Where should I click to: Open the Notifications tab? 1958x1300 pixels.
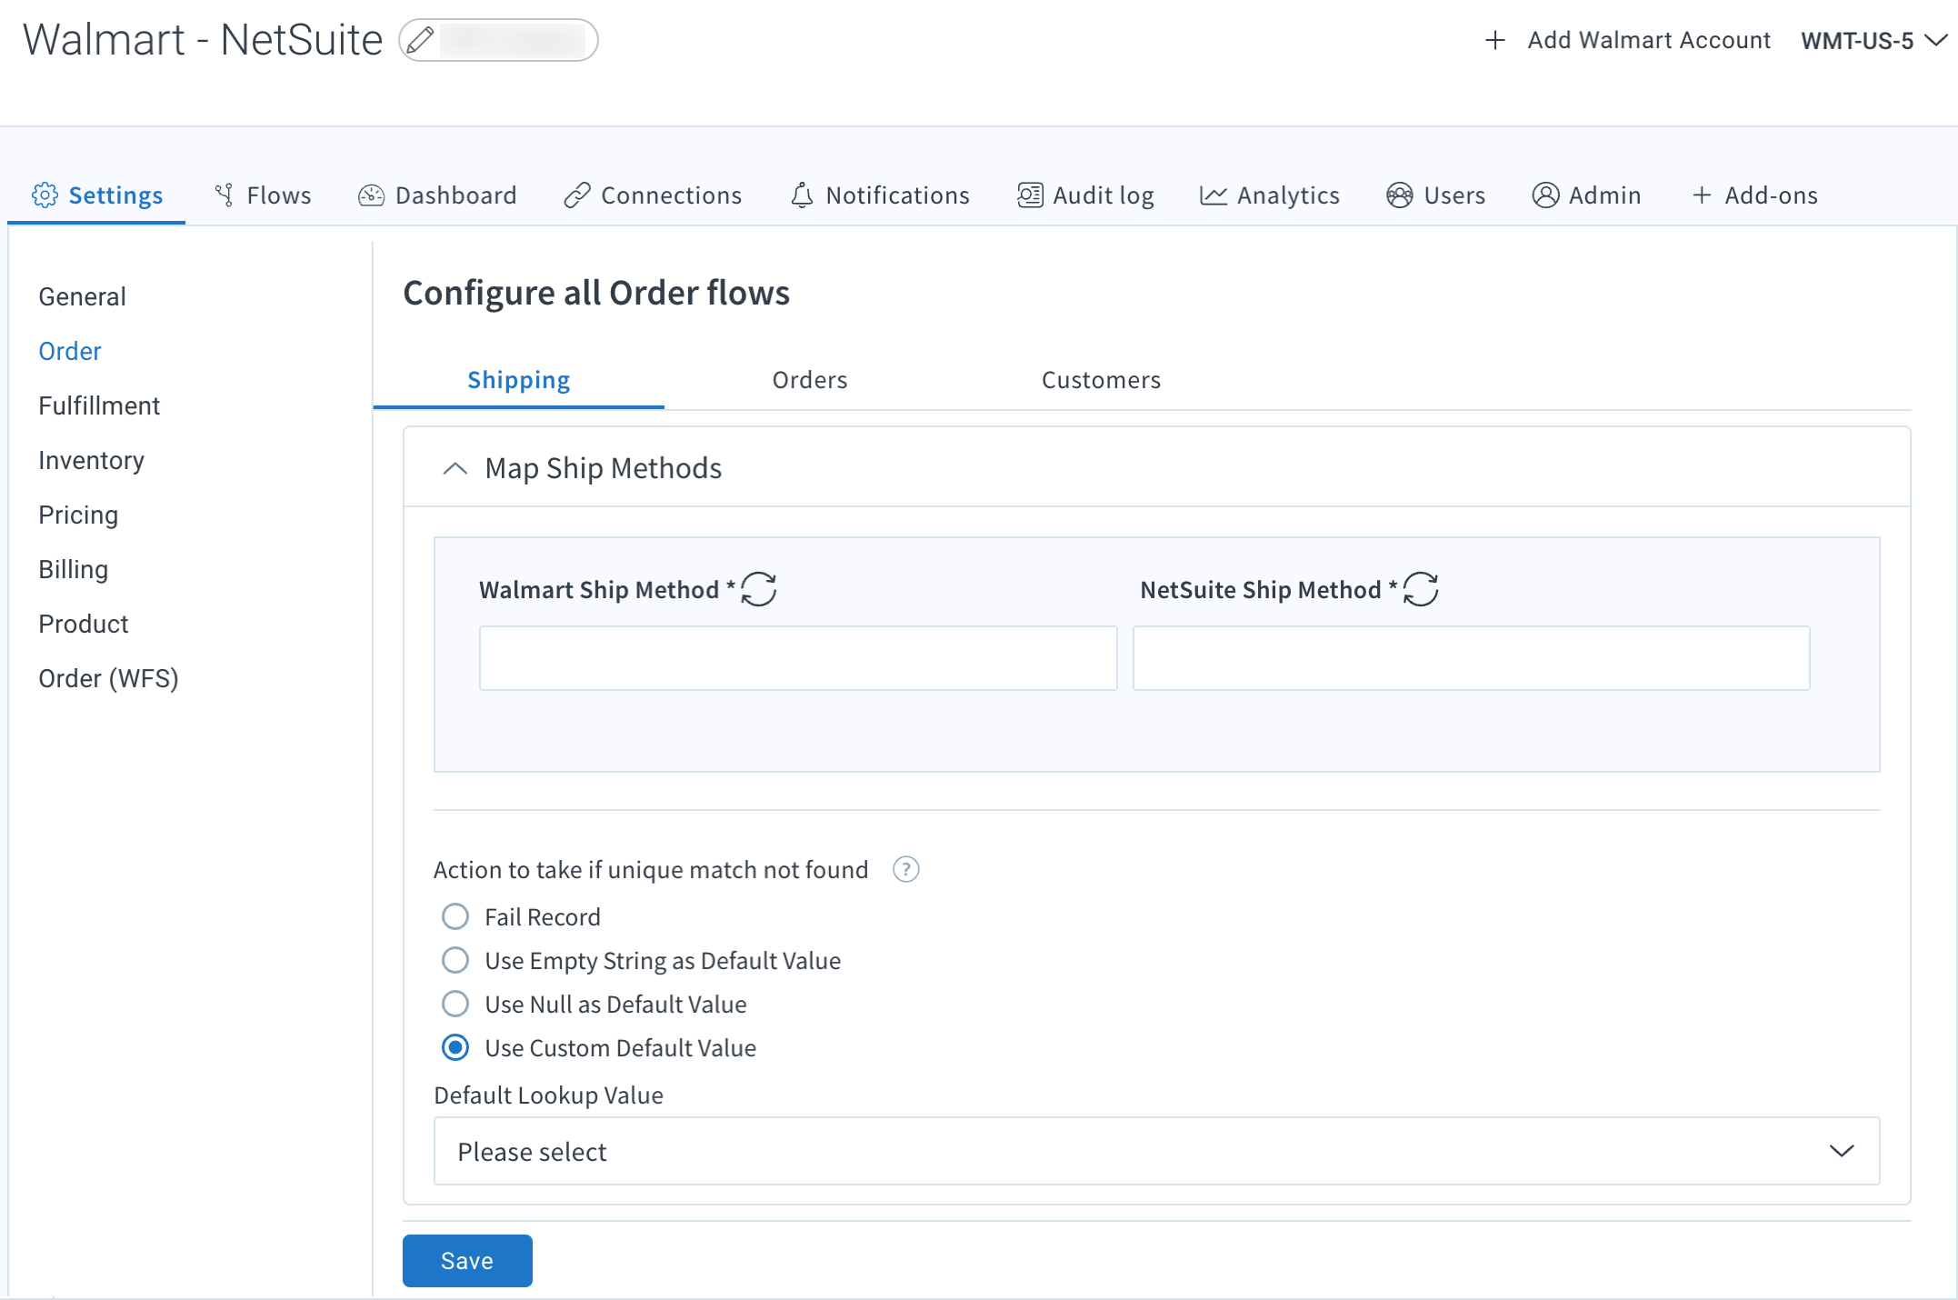[x=879, y=195]
